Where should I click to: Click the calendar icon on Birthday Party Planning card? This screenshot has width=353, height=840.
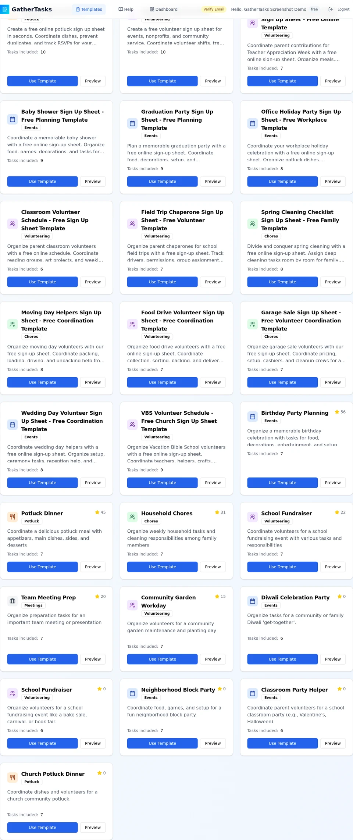[x=252, y=417]
